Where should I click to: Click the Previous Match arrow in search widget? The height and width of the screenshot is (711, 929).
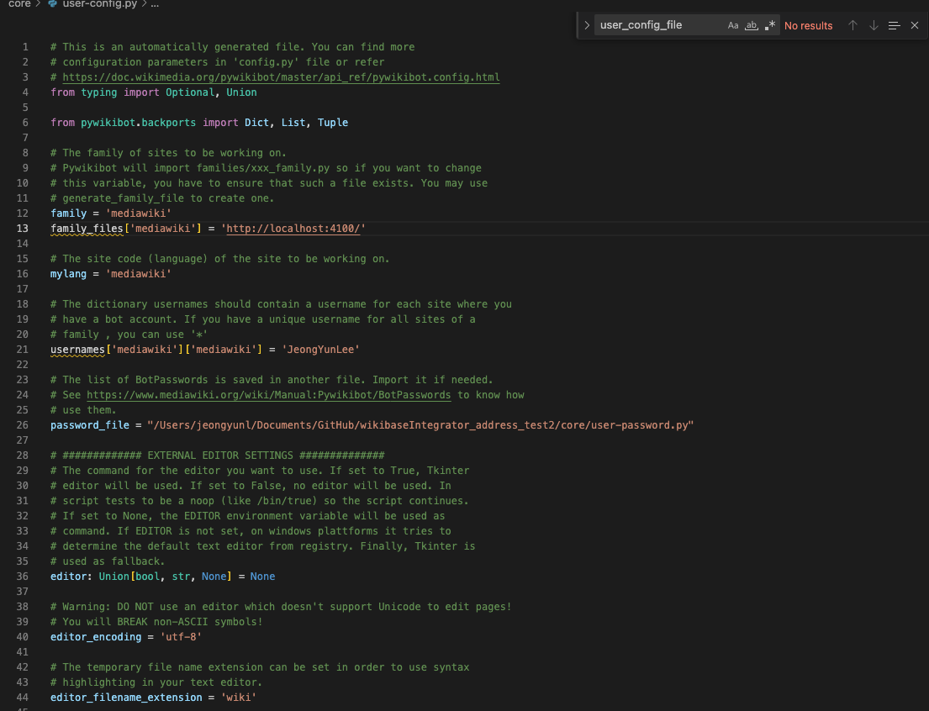click(852, 25)
